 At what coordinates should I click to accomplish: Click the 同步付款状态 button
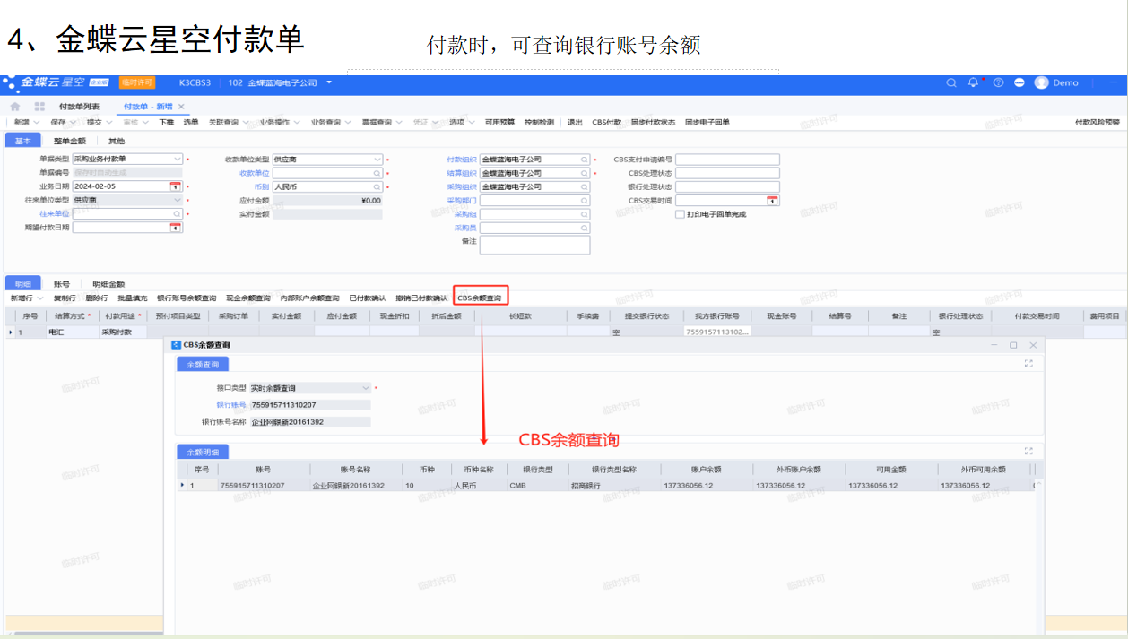coord(653,123)
